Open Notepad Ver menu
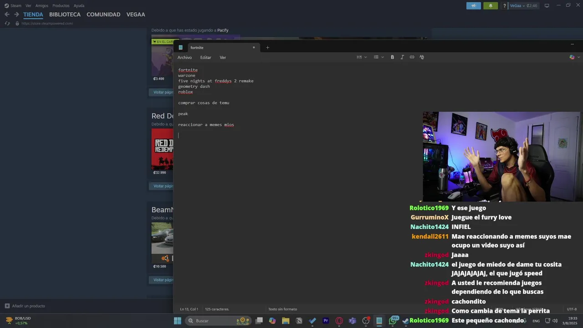 [223, 57]
